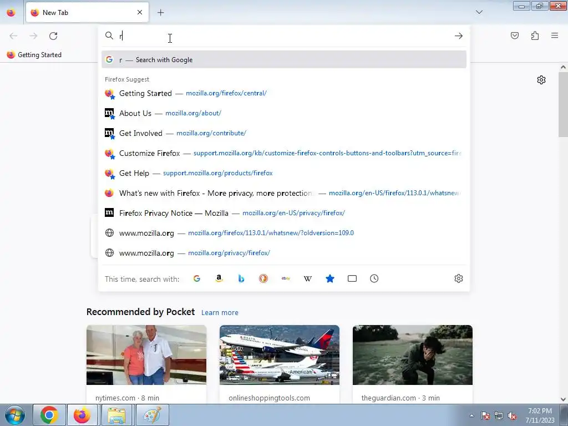This screenshot has height=426, width=568.
Task: Select www.mozilla.org privacy/firefox suggestion
Action: click(284, 252)
